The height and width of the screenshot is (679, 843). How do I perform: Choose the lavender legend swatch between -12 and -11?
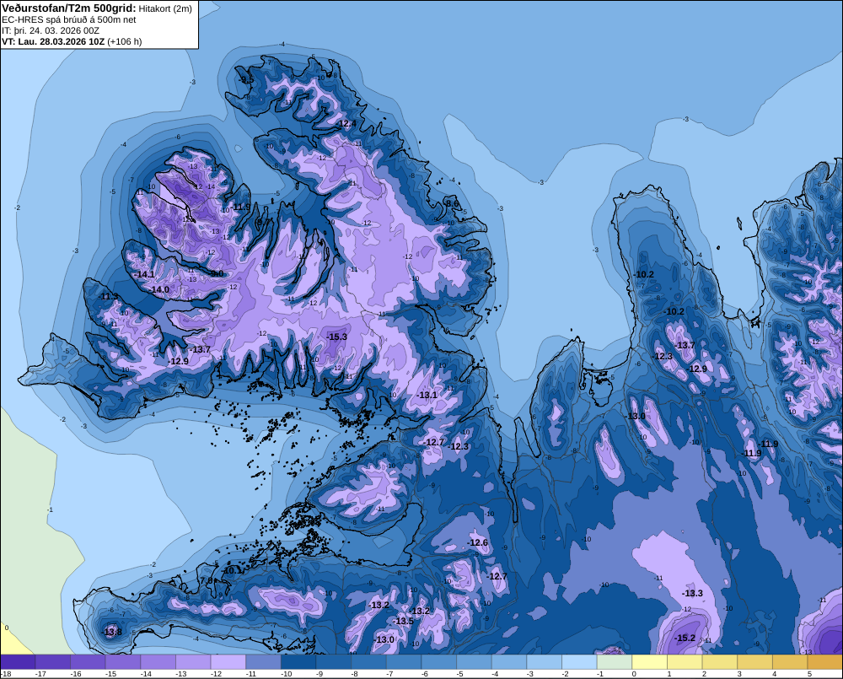point(228,661)
